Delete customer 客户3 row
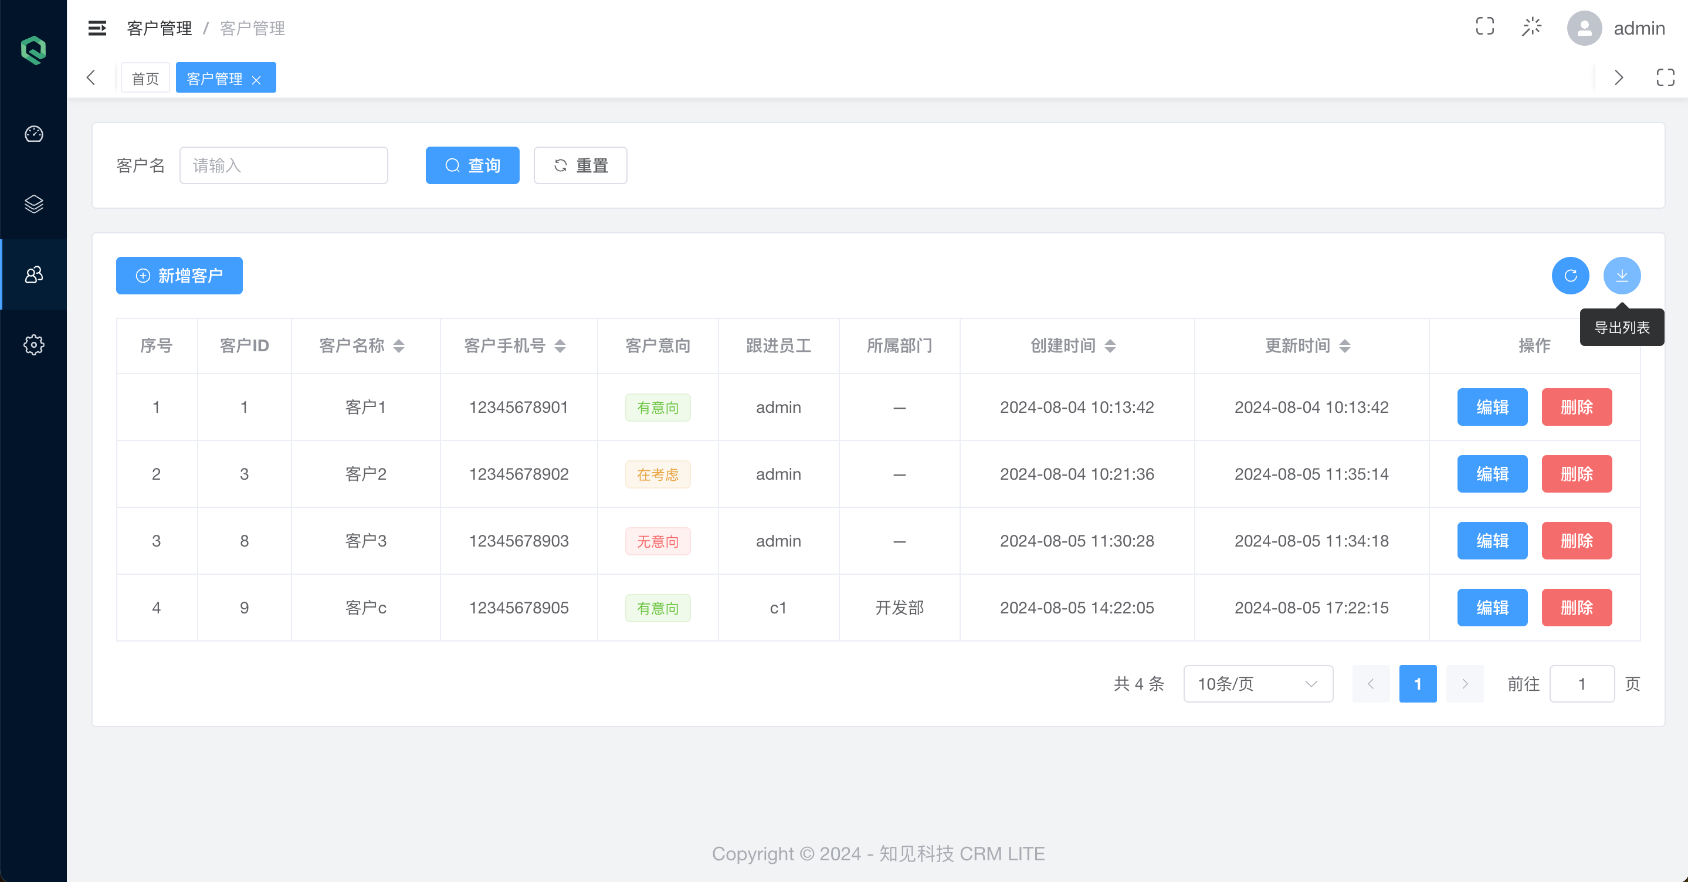 (x=1577, y=541)
